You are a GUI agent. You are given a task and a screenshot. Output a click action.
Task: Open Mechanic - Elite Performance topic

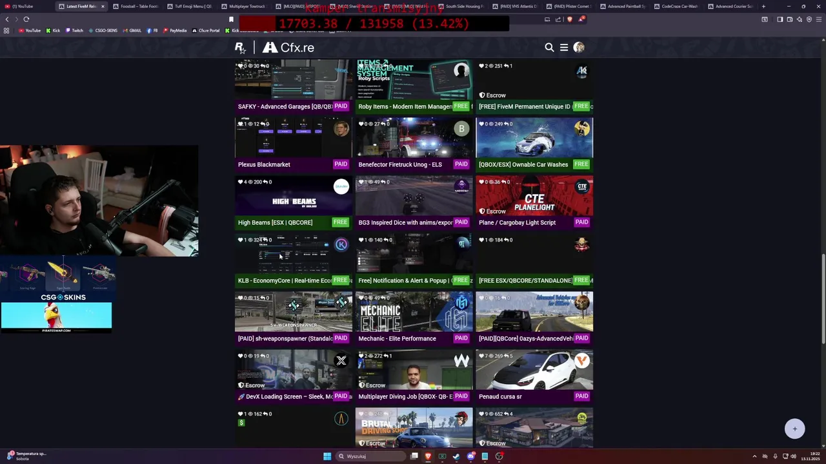pyautogui.click(x=397, y=338)
